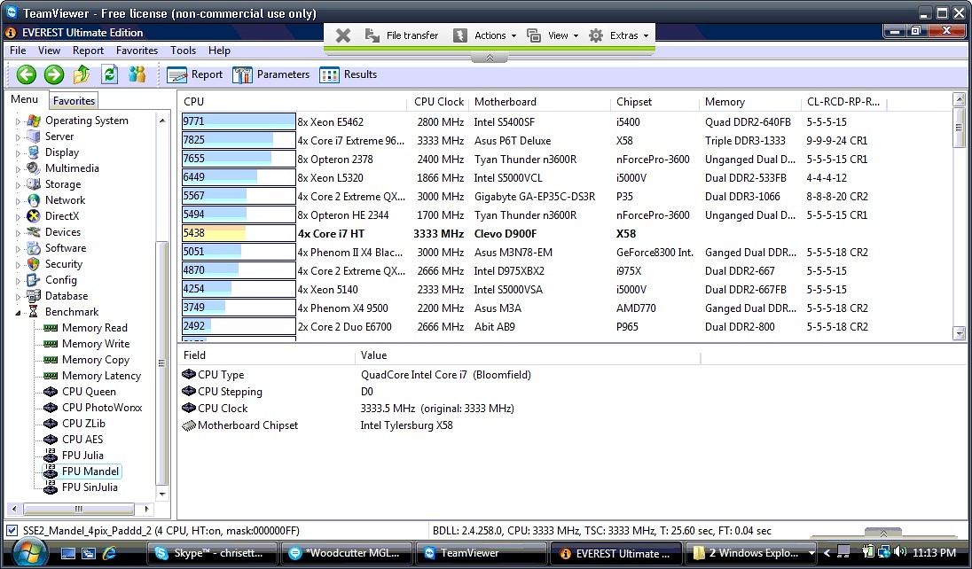Screen dimensions: 972x569
Task: Select the Software tree icon
Action: tap(34, 248)
